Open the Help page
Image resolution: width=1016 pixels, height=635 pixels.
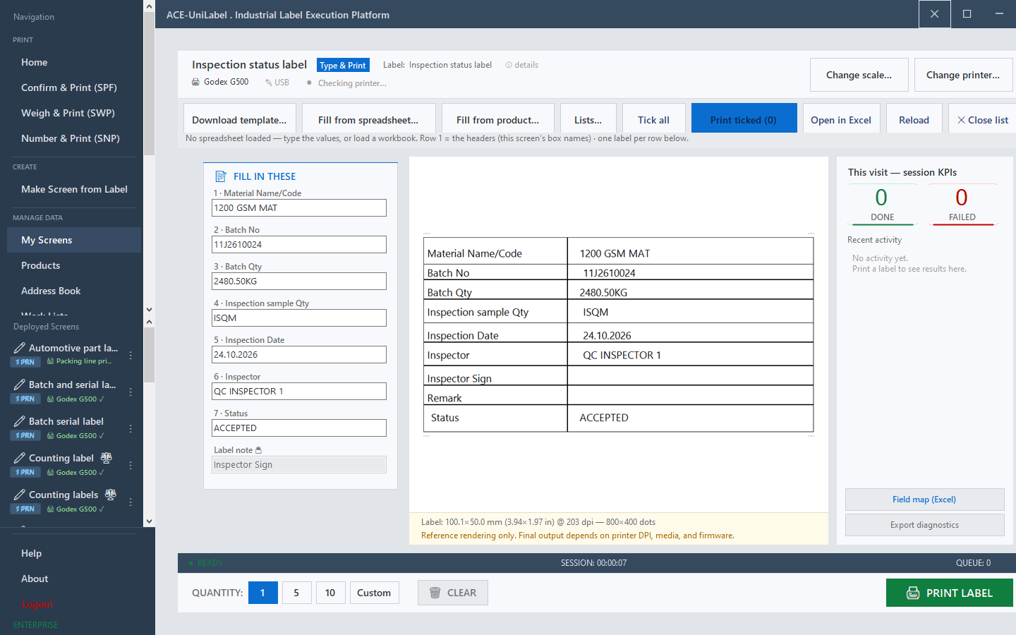pos(31,553)
